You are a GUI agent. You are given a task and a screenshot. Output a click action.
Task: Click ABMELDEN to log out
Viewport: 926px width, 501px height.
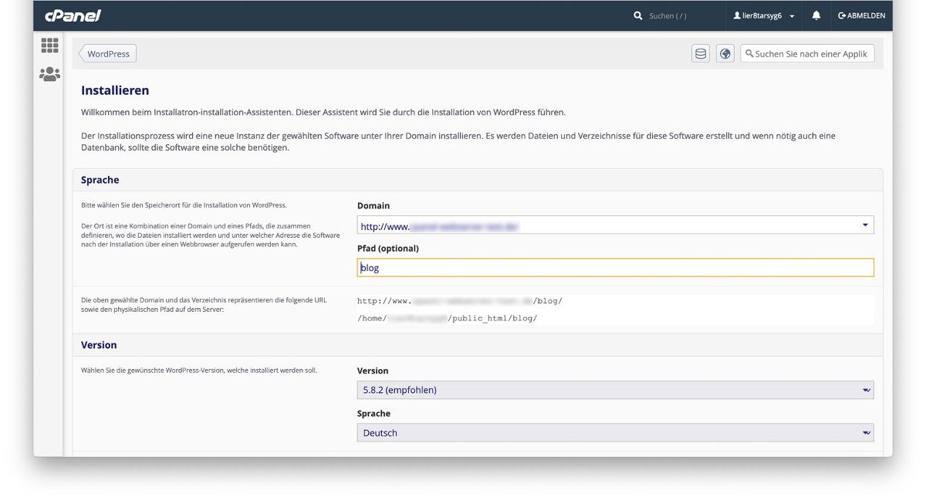(x=862, y=15)
